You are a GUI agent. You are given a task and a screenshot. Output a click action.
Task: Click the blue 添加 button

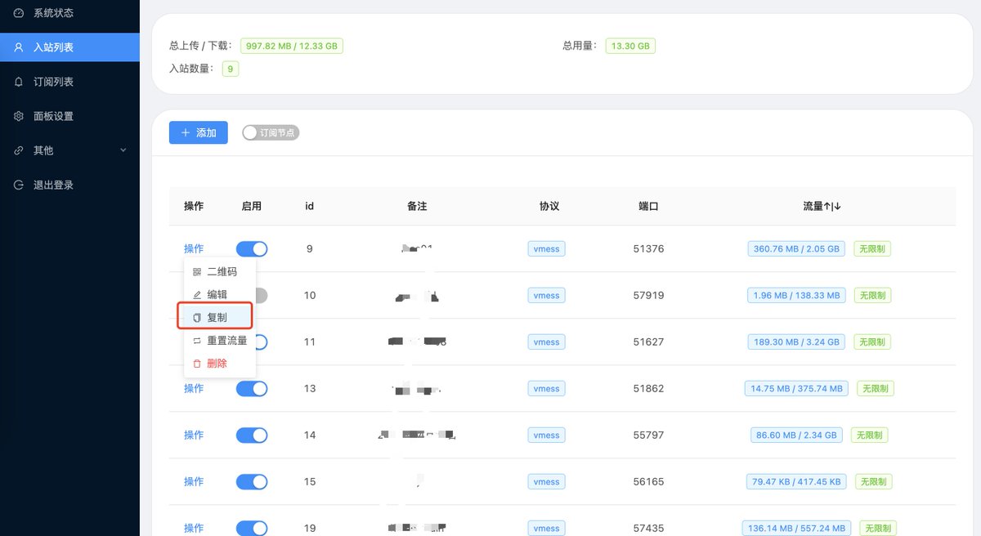click(x=199, y=132)
